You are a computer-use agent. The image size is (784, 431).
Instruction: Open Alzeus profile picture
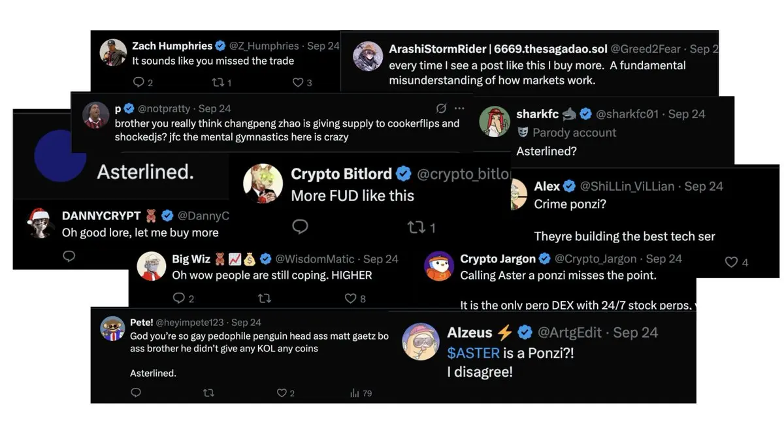click(x=419, y=341)
